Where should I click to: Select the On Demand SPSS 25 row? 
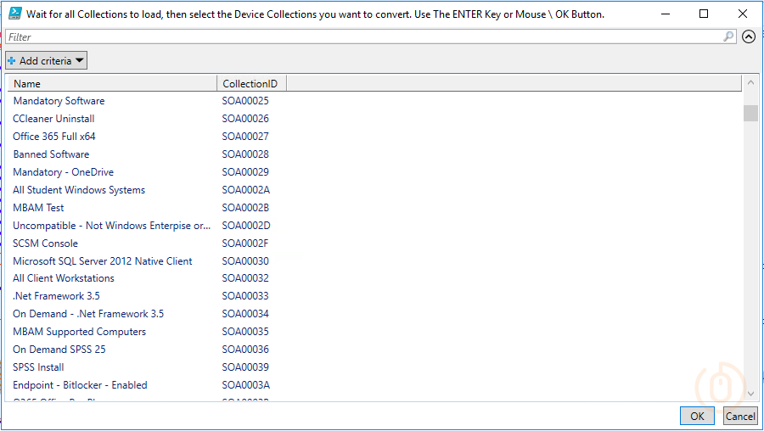pyautogui.click(x=59, y=350)
